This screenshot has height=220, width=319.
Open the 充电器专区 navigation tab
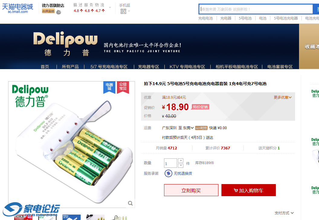pos(149,67)
